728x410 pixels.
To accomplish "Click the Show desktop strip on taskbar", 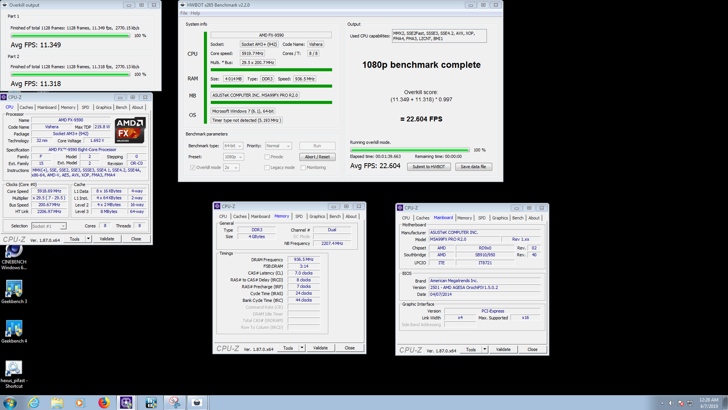I will pos(725,403).
